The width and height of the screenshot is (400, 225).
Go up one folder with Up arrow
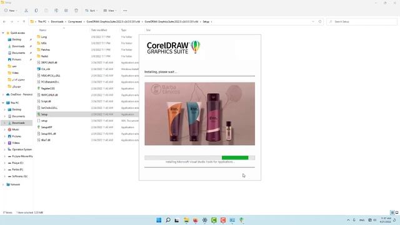(24, 22)
